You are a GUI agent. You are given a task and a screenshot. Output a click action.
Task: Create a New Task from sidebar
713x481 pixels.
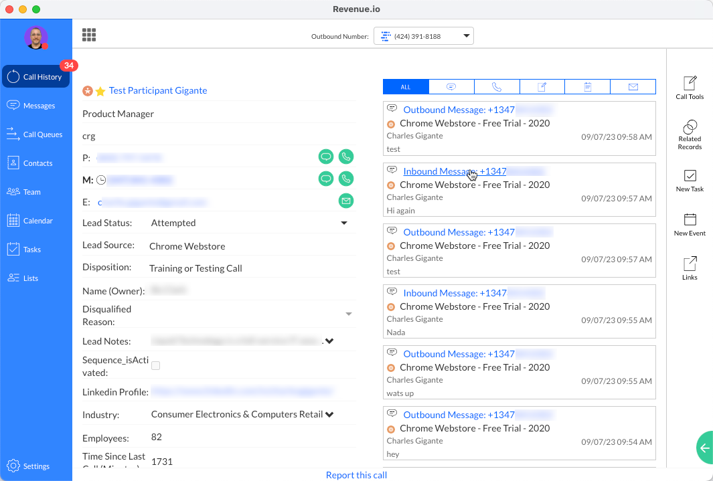[x=690, y=176]
